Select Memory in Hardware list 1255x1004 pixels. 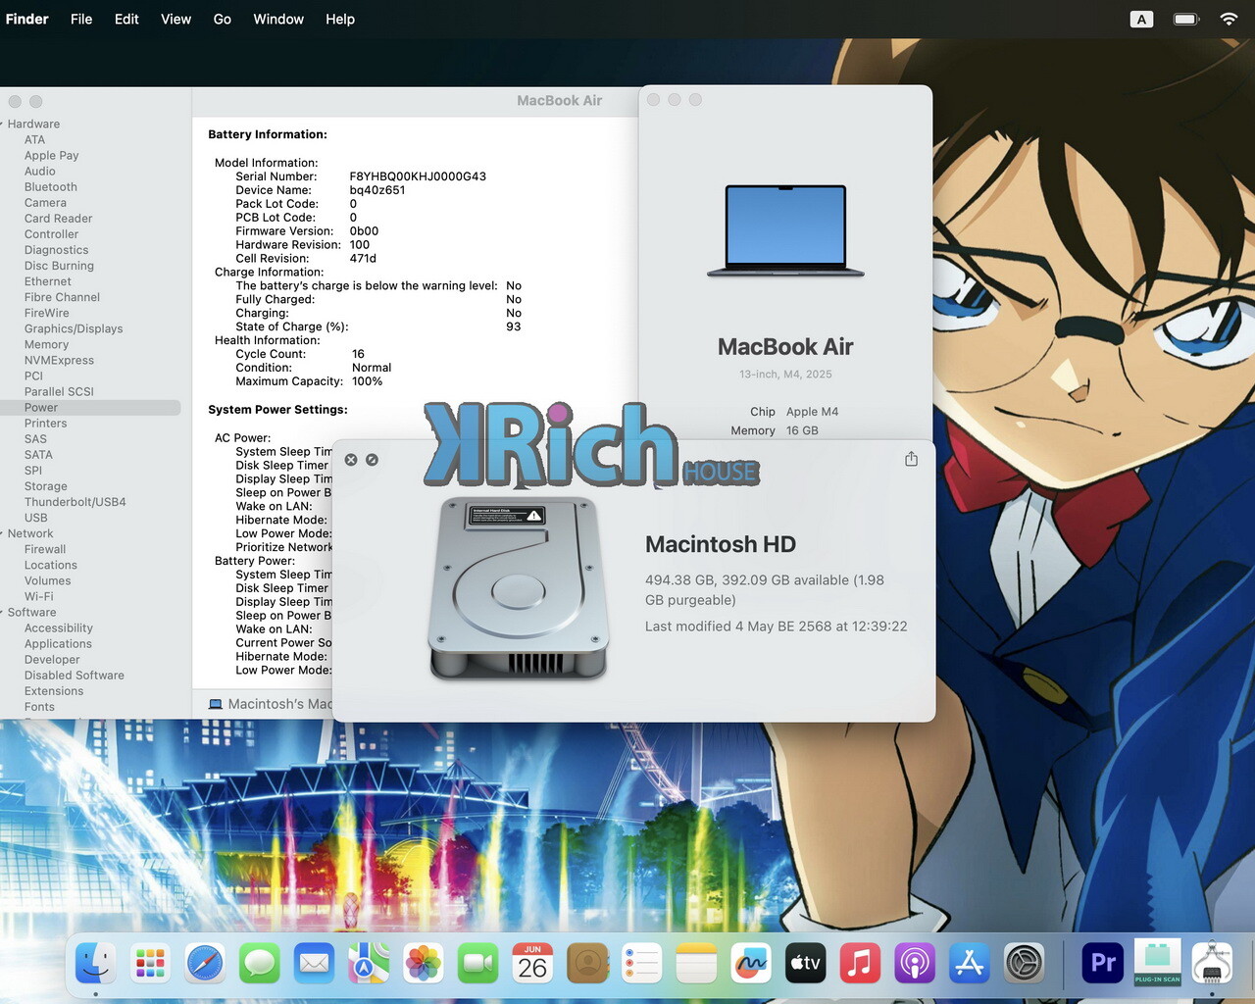(46, 344)
